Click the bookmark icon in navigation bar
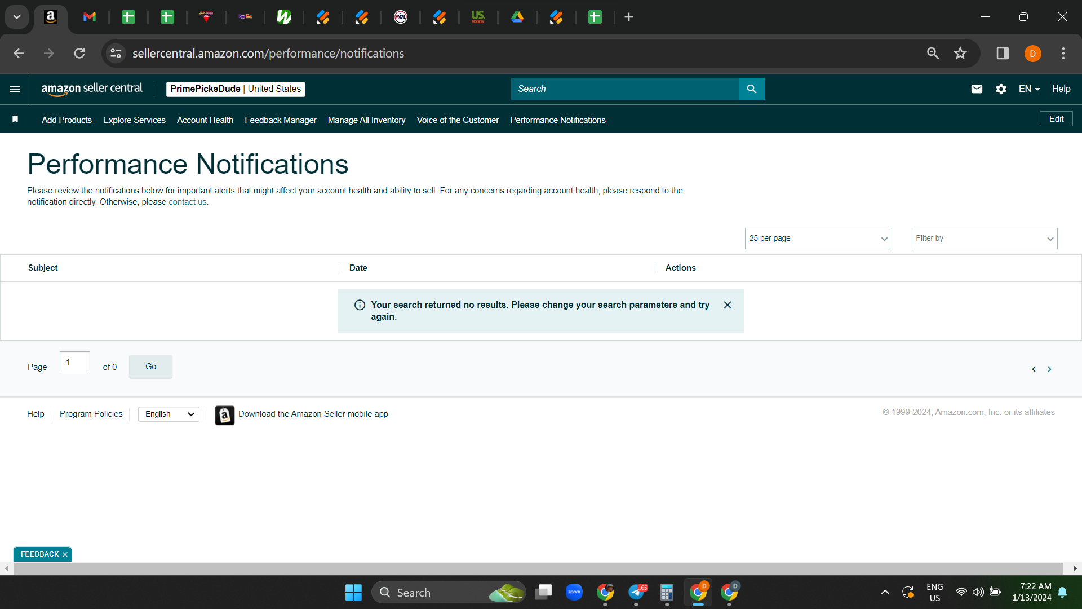Screen dimensions: 1082x609 [15, 119]
